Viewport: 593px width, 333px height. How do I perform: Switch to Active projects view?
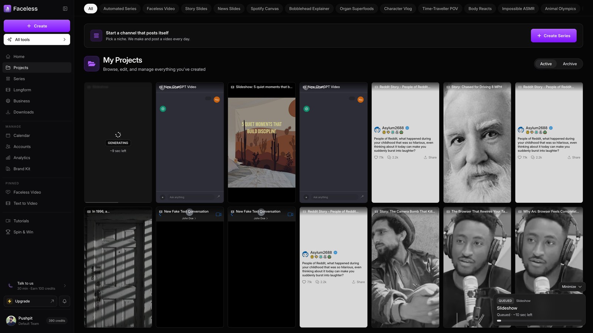(x=546, y=64)
